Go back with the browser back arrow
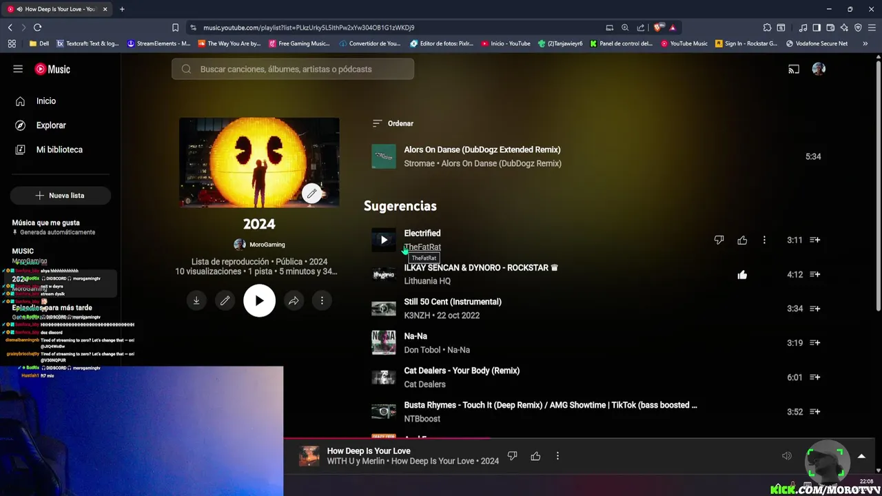The image size is (882, 496). 10,28
